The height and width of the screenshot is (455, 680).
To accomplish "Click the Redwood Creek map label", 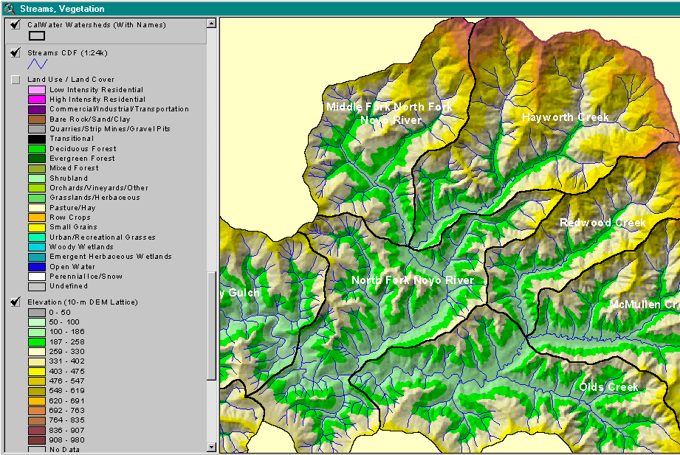I will point(602,223).
